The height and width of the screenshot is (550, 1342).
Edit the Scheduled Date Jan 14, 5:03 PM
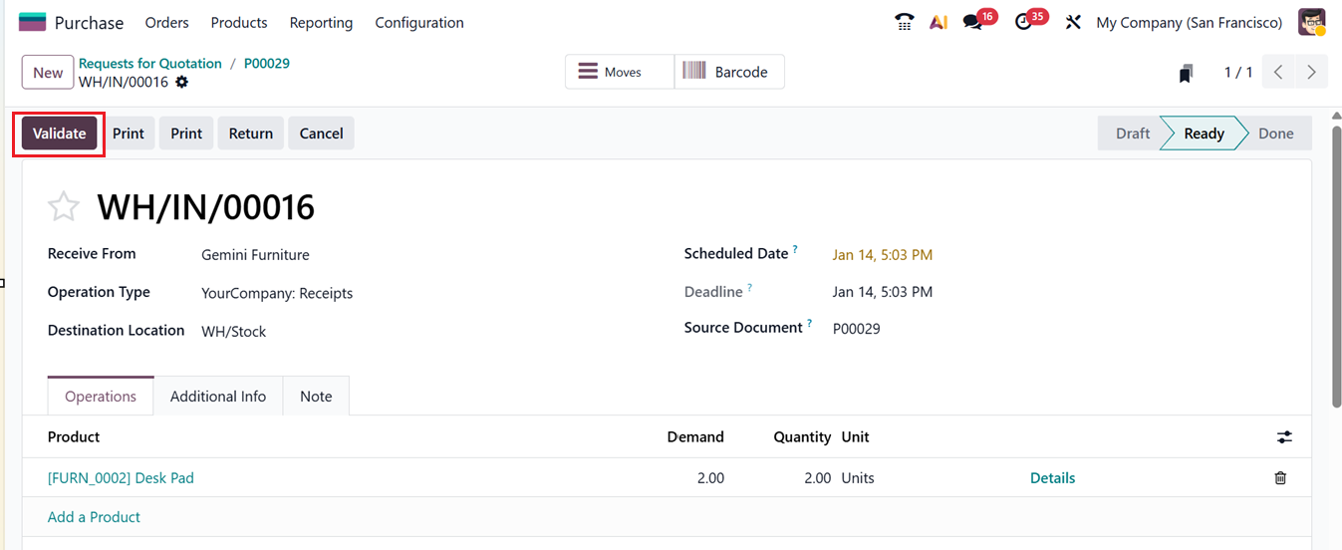(x=883, y=255)
